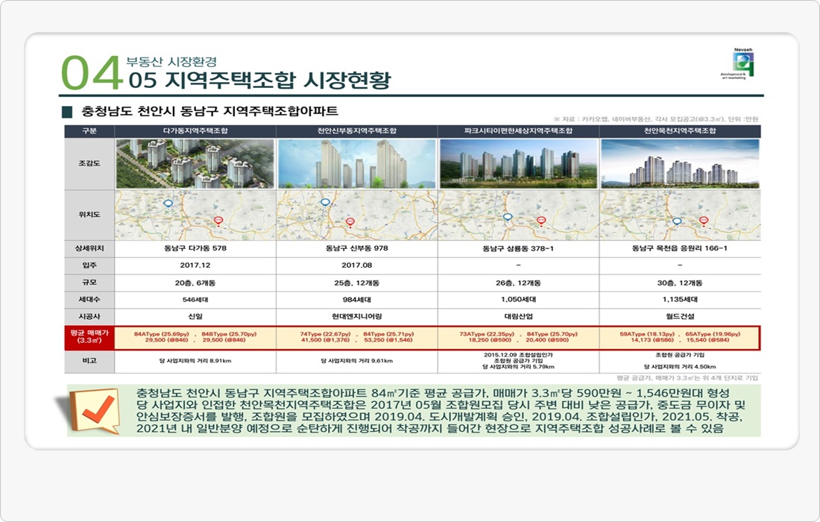Select the 시공사 row label
Image resolution: width=820 pixels, height=522 pixels.
[x=89, y=316]
